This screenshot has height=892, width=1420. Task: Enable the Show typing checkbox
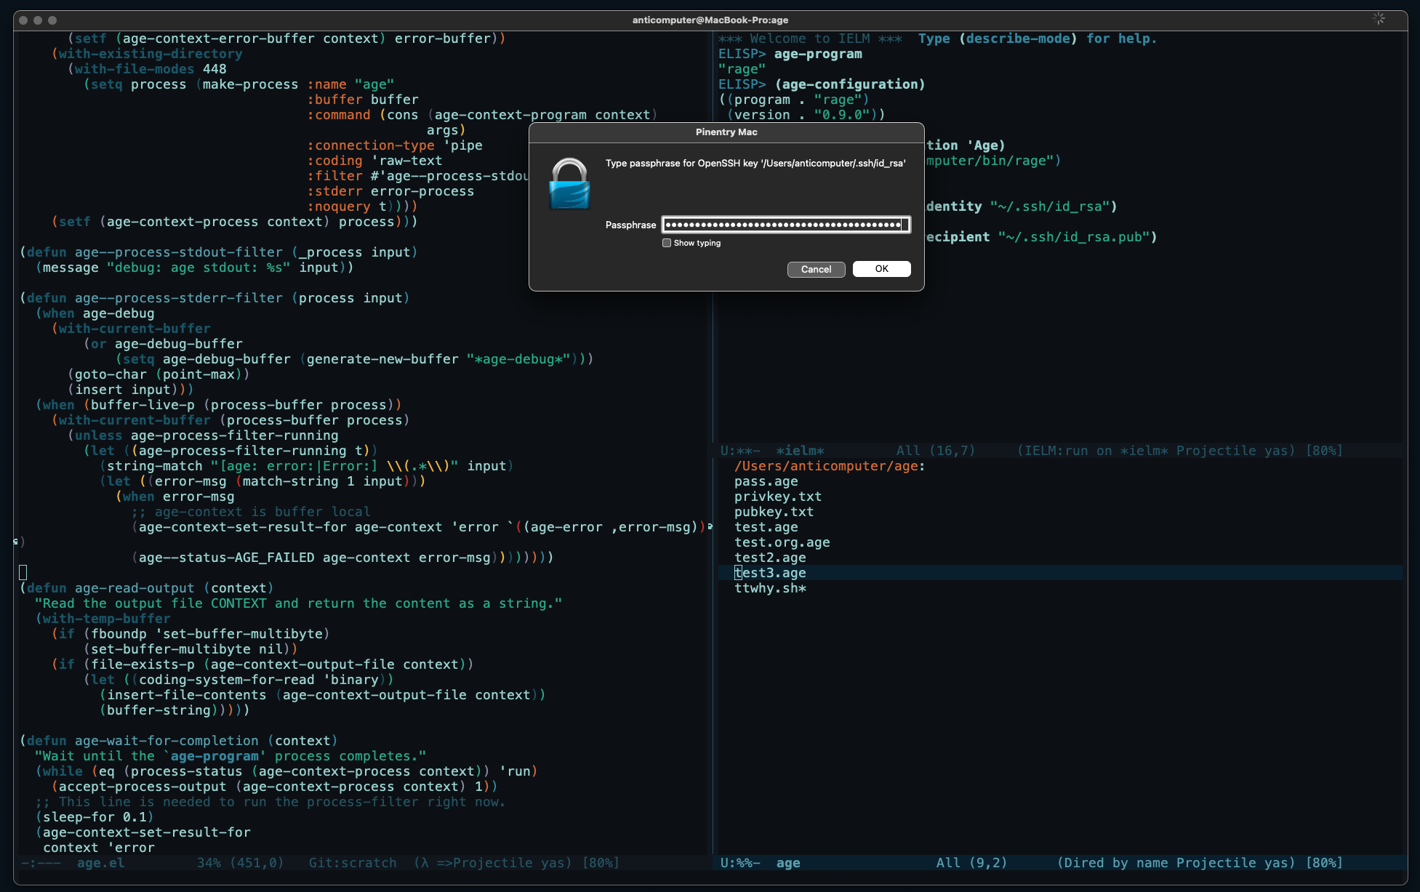(x=667, y=243)
